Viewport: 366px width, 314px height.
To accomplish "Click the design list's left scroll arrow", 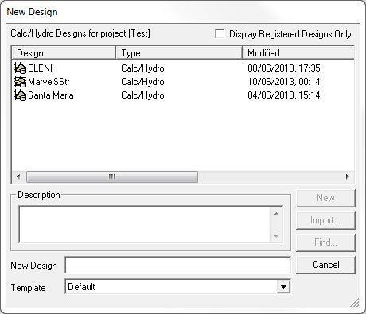I will click(x=18, y=176).
